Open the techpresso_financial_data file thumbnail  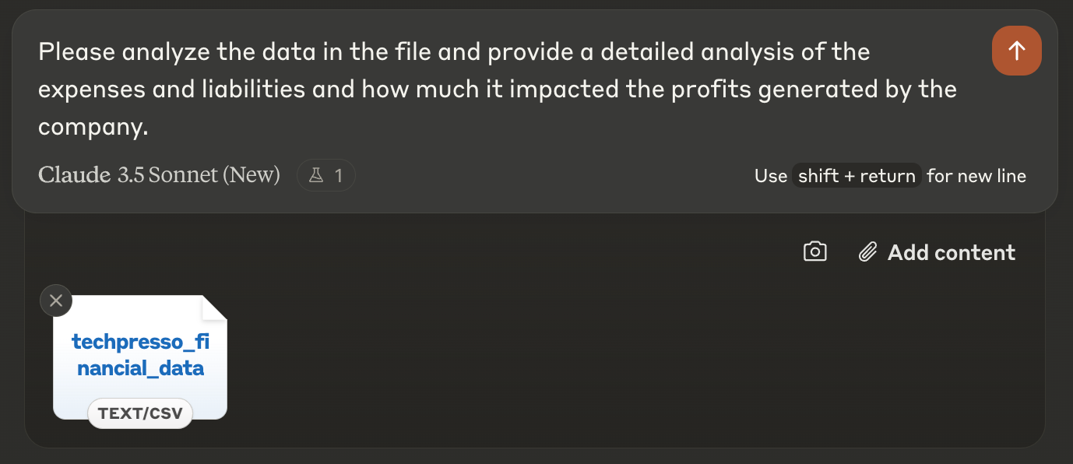click(x=140, y=357)
